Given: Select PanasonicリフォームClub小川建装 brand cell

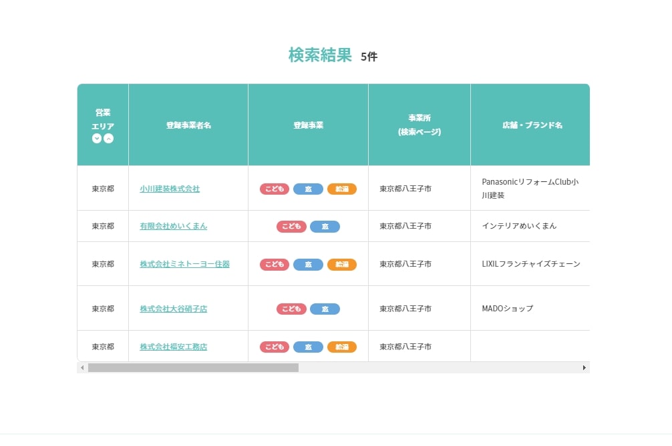Looking at the screenshot, I should 530,188.
